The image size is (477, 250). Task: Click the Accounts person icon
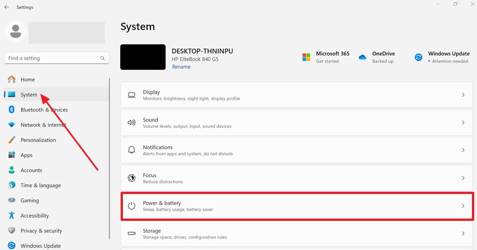[x=12, y=170]
